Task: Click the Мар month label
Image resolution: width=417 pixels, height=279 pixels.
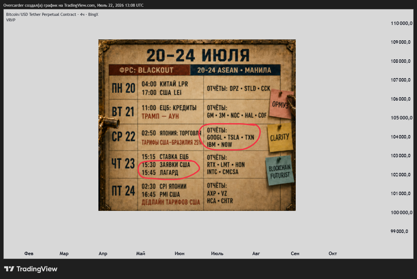Action: click(x=64, y=254)
